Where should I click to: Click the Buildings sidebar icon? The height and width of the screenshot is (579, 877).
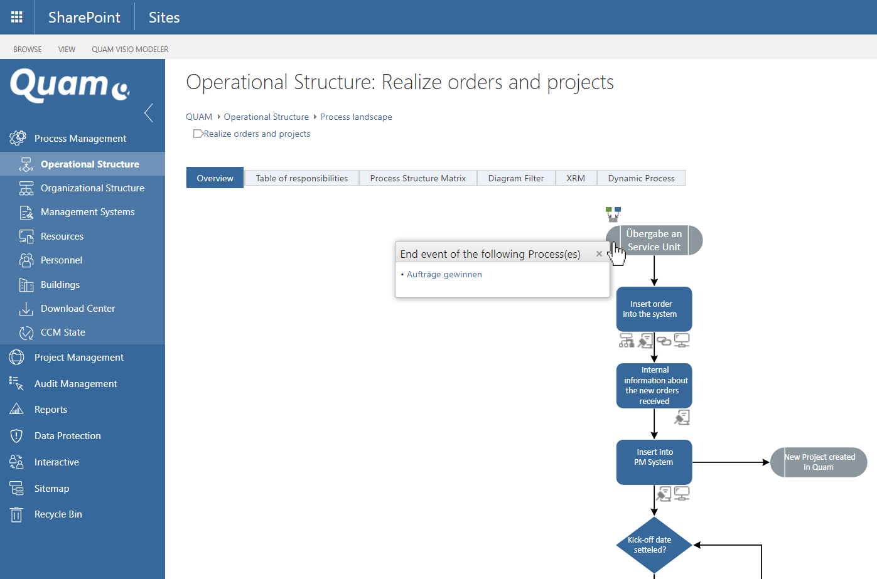(26, 285)
